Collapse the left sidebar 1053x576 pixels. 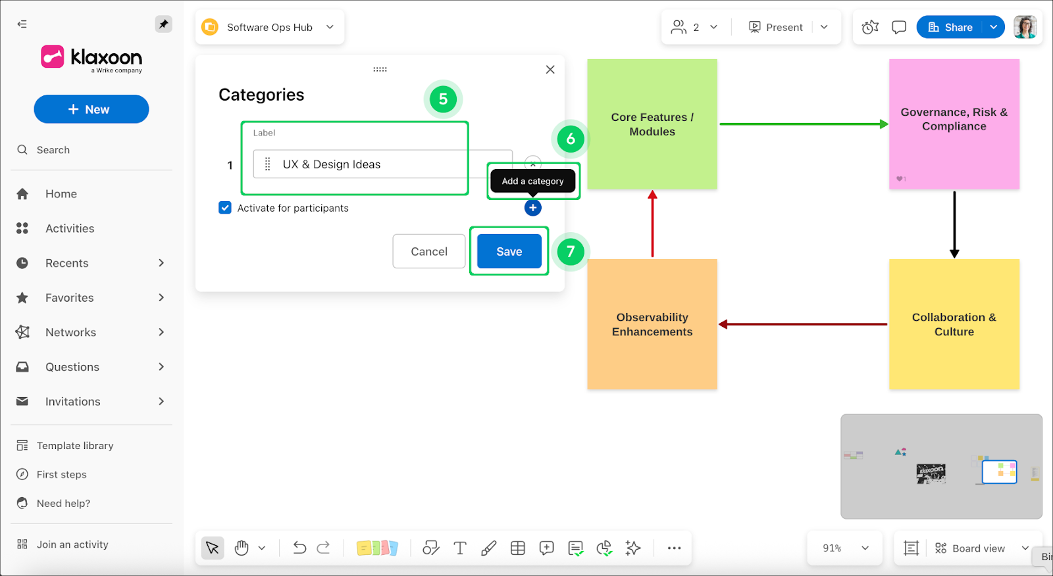22,24
